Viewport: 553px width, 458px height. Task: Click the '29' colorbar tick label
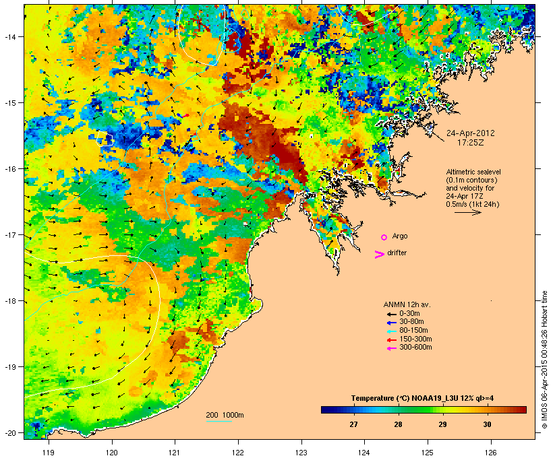point(442,424)
